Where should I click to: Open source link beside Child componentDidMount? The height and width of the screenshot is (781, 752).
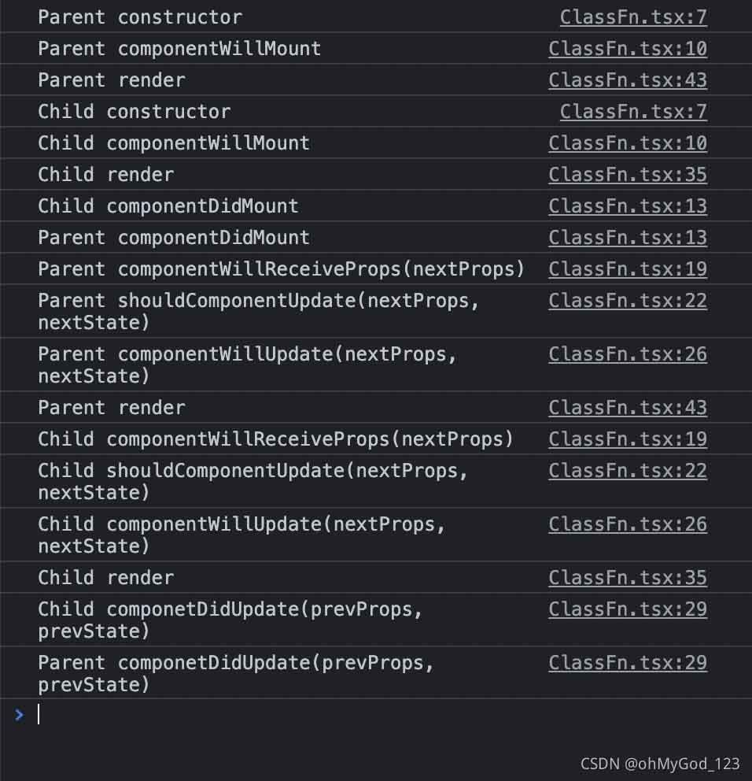coord(628,206)
